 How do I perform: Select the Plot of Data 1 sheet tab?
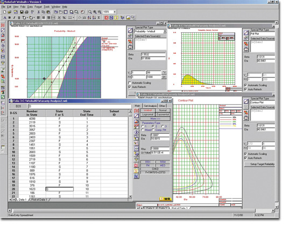39,200
